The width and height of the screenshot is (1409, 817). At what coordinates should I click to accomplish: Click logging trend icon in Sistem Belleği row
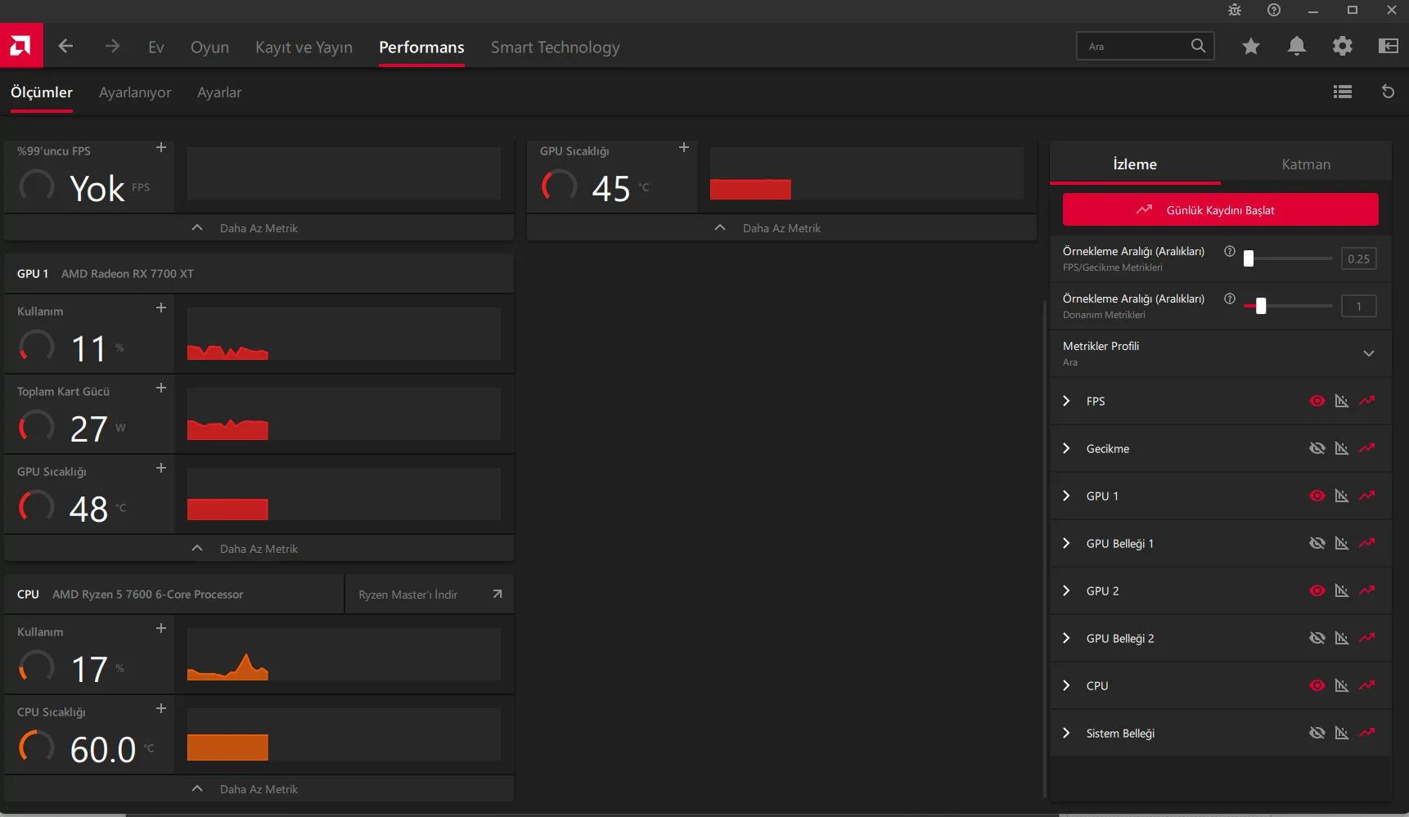[x=1367, y=733]
